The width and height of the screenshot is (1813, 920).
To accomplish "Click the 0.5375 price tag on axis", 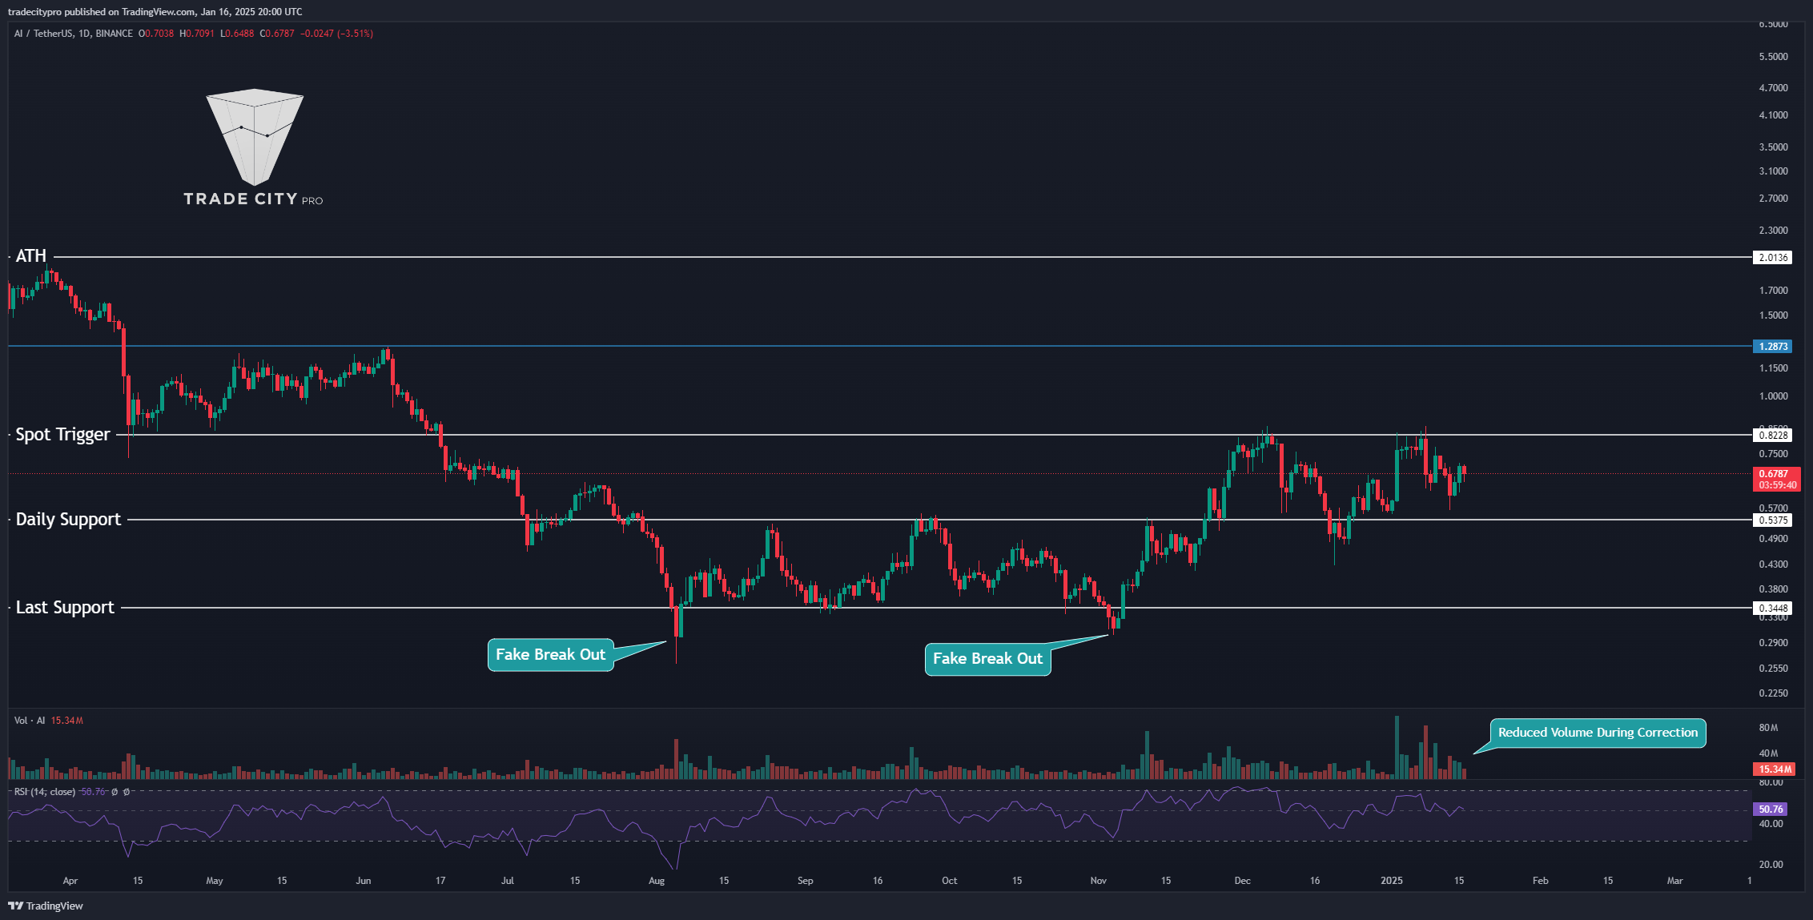I will click(1772, 520).
